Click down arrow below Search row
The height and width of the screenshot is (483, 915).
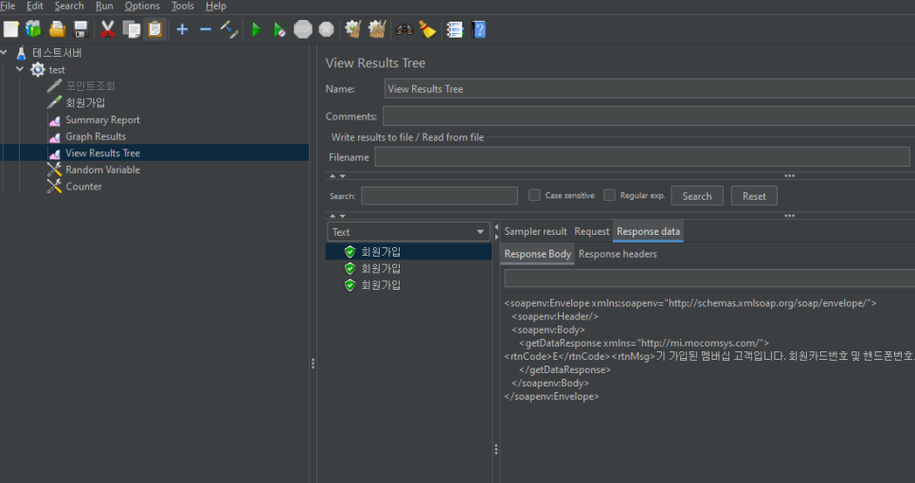click(x=343, y=216)
